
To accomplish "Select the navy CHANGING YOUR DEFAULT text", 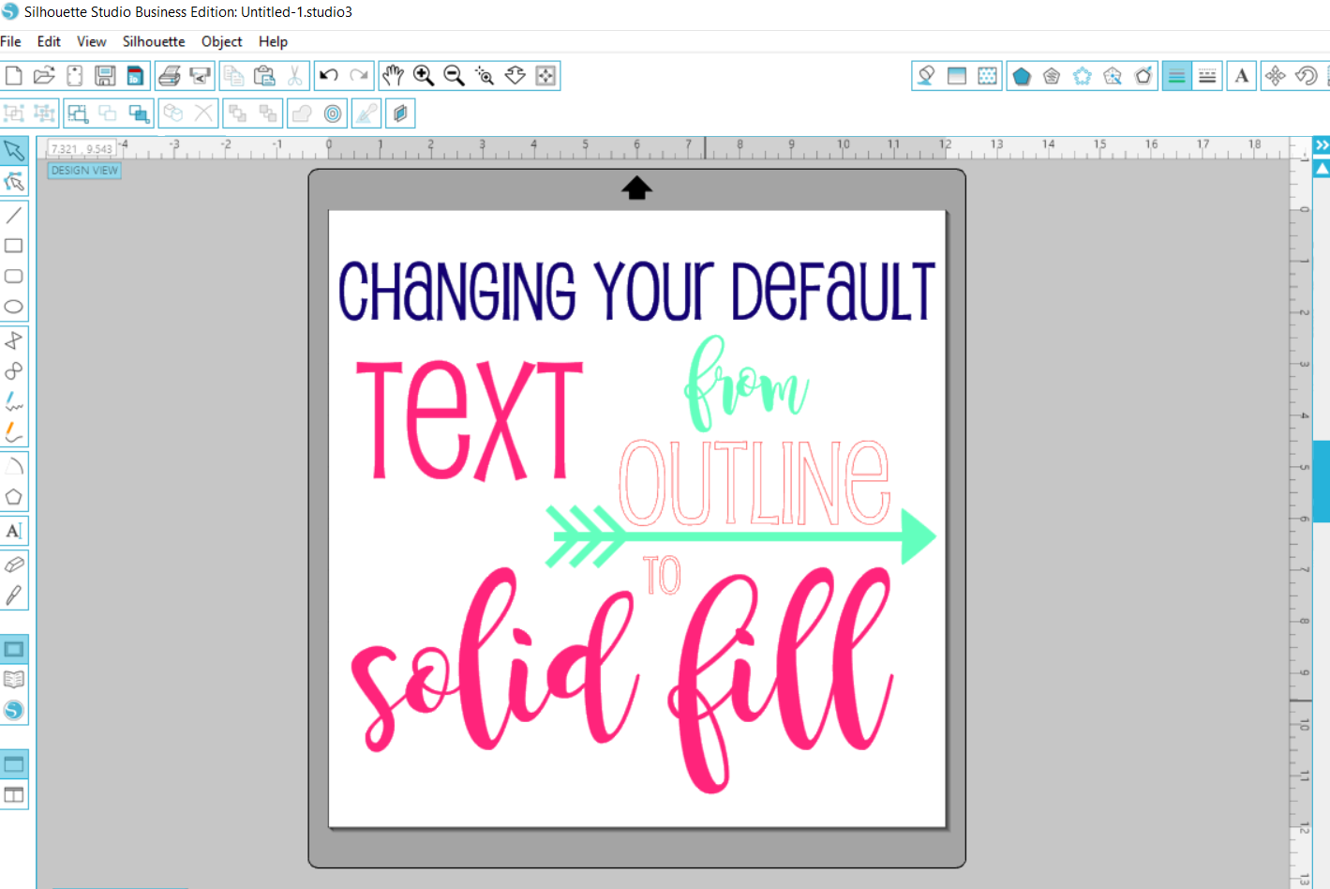I will (636, 291).
